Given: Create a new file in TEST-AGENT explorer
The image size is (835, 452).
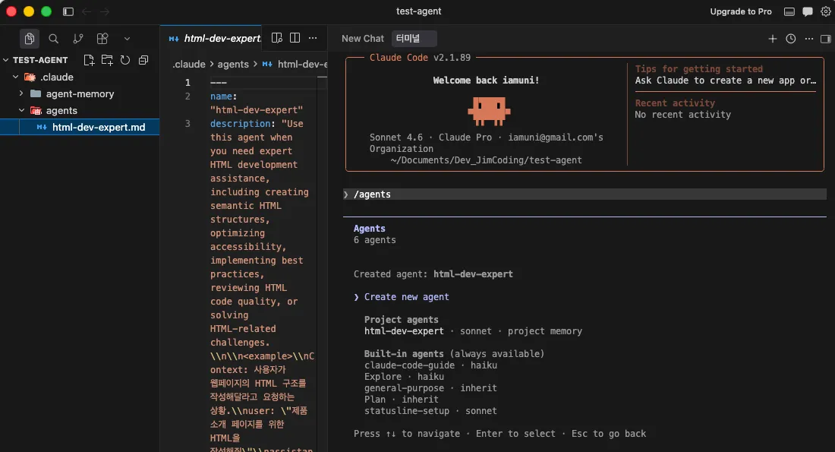Looking at the screenshot, I should click(90, 60).
